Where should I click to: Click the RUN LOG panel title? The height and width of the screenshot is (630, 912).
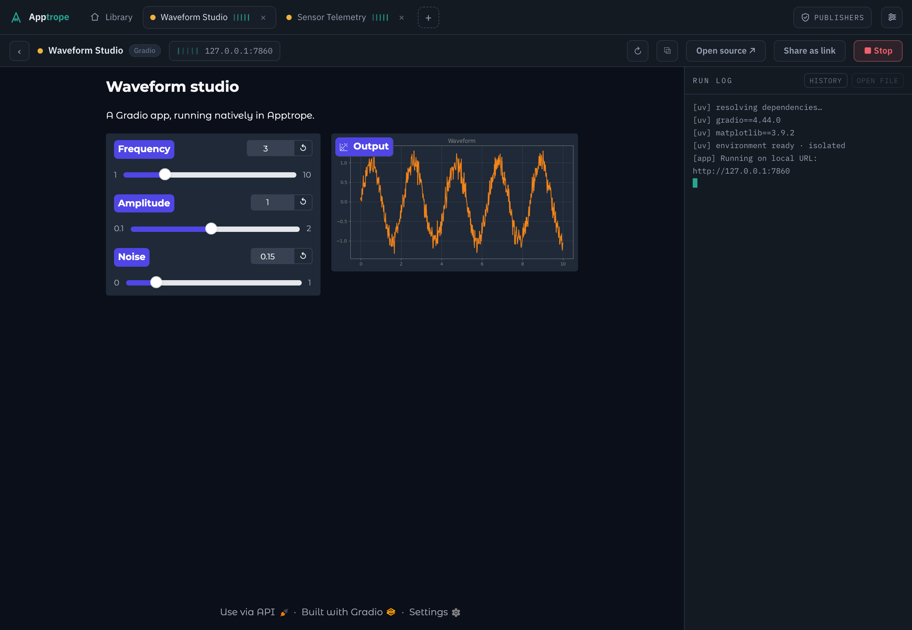click(x=712, y=80)
